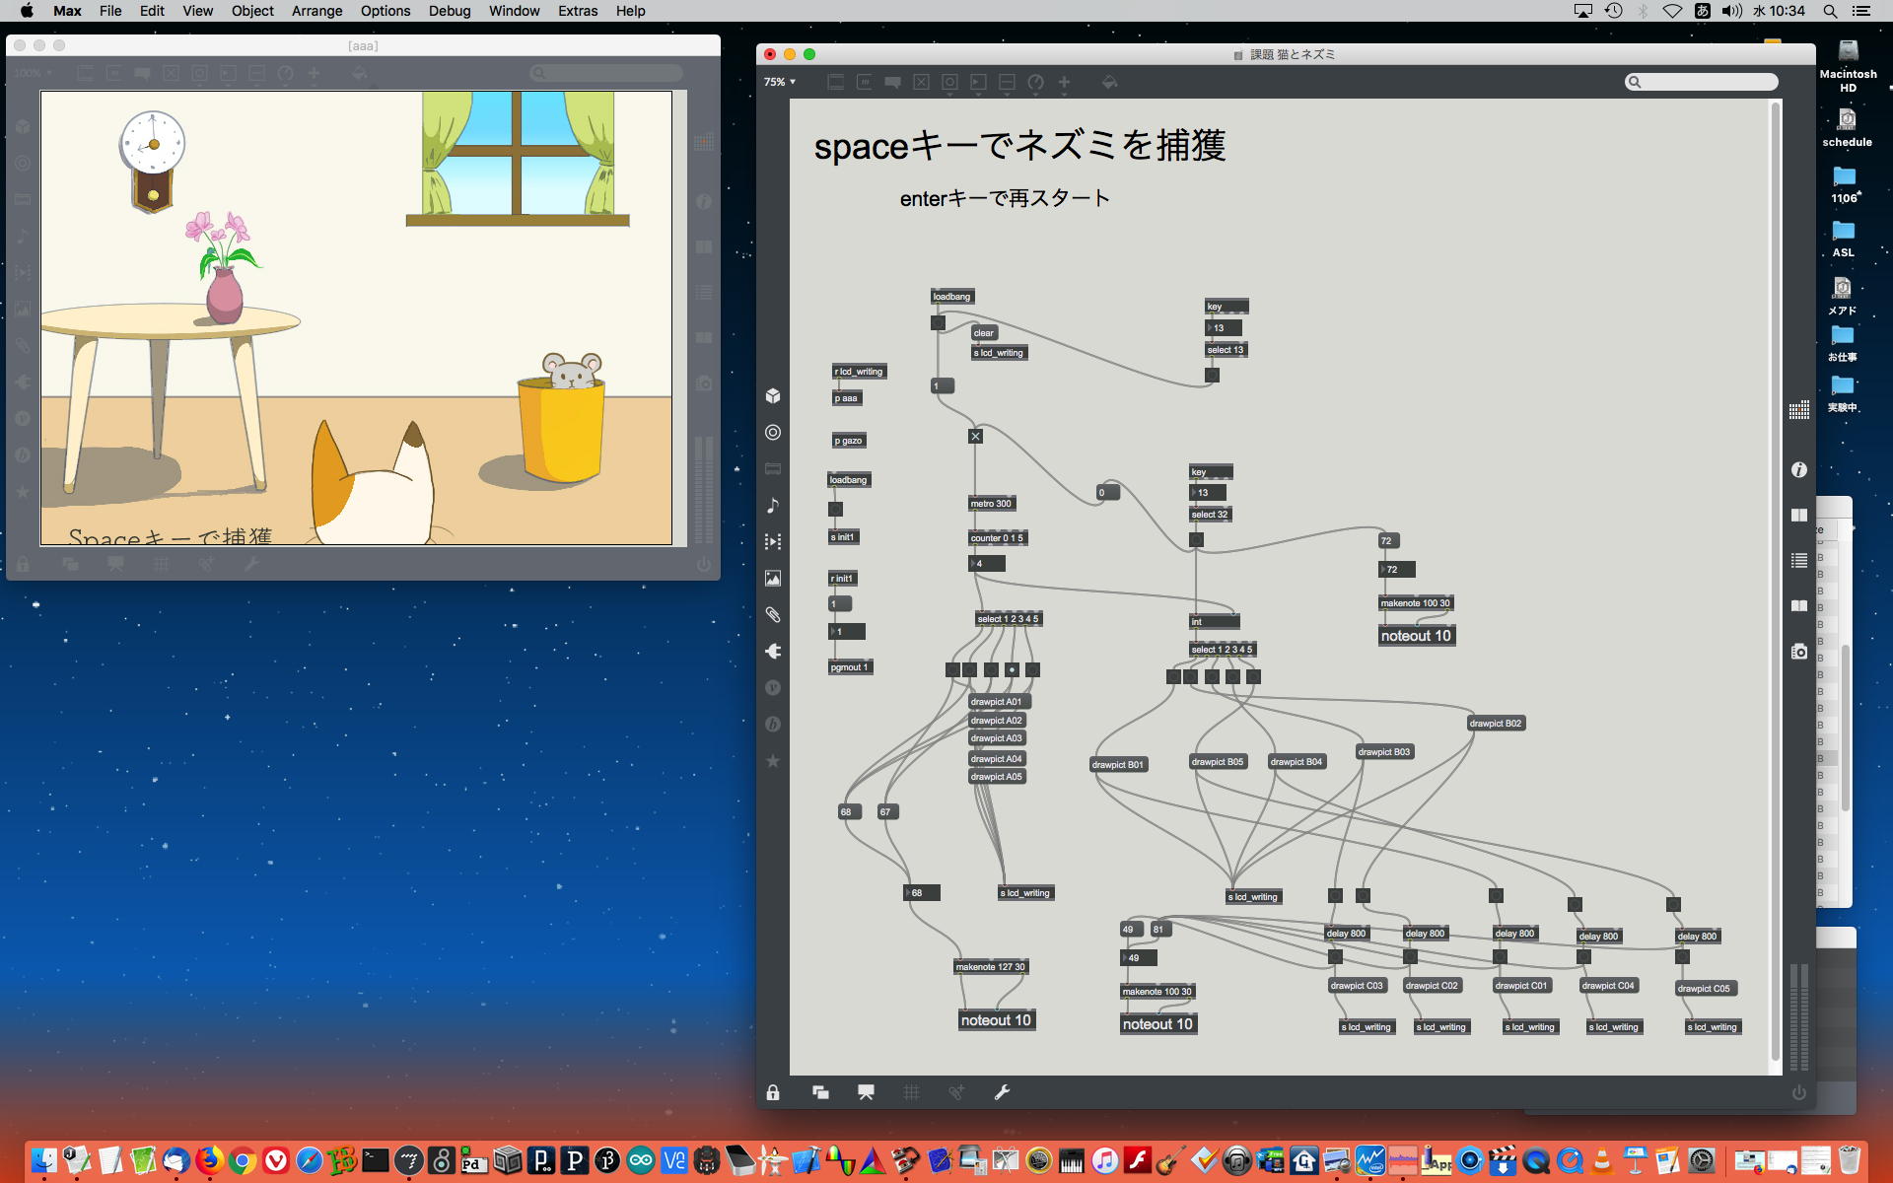Viewport: 1893px width, 1183px height.
Task: Open the Images browser in left sidebar
Action: click(x=773, y=579)
